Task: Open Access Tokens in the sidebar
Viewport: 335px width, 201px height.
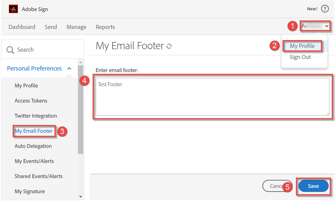Action: (31, 101)
